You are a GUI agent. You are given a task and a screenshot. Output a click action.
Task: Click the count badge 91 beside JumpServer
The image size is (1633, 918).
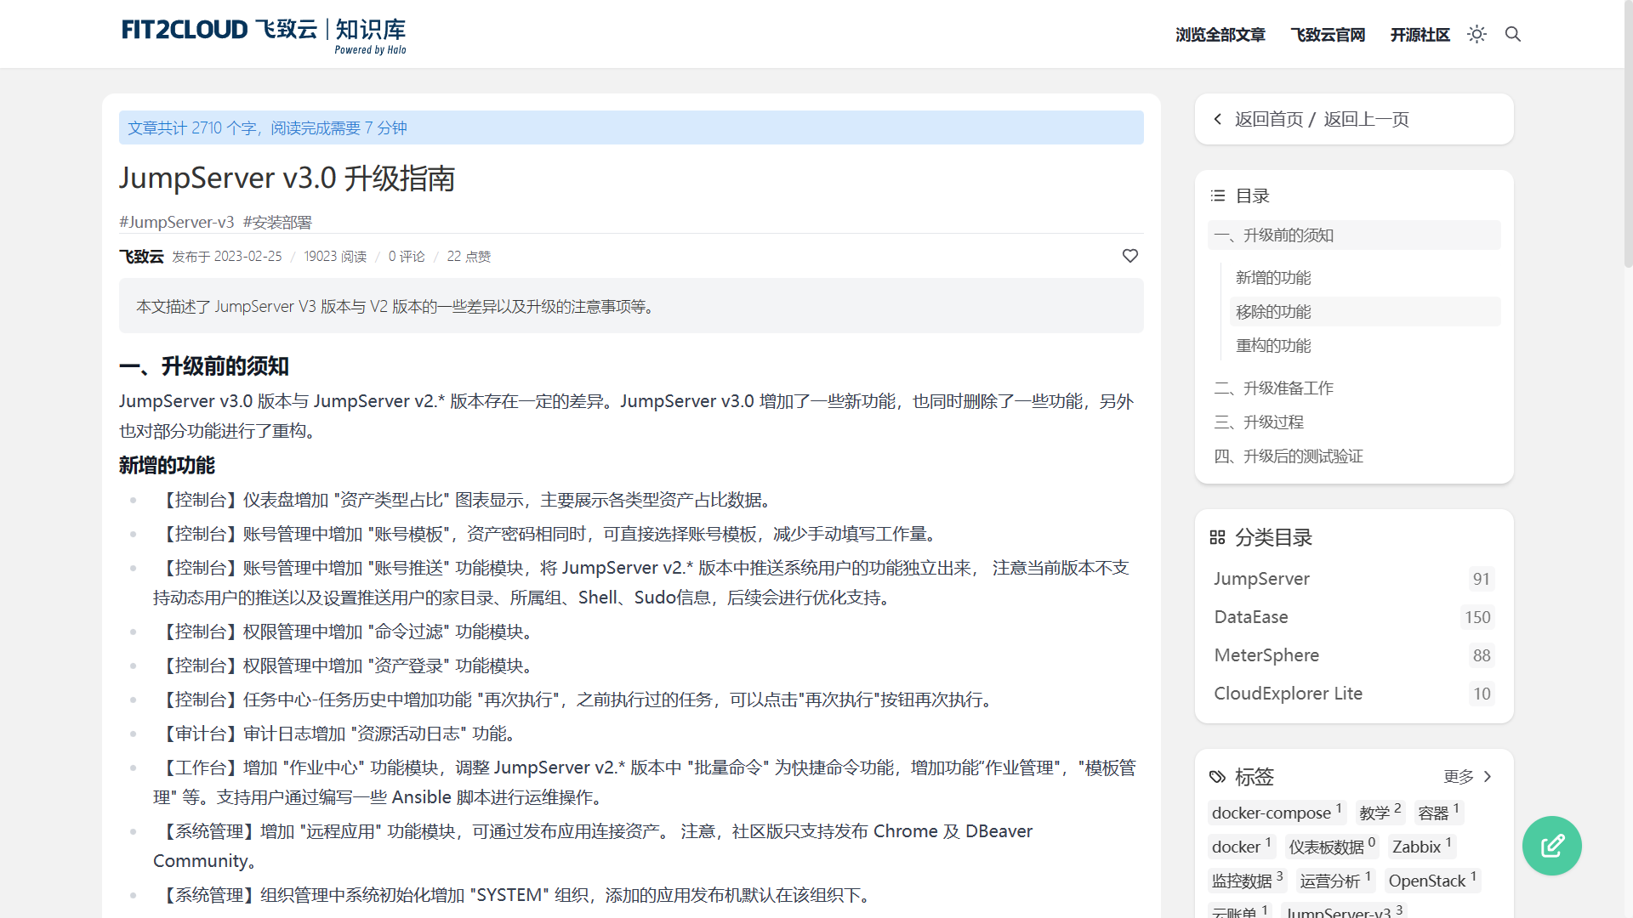coord(1481,579)
